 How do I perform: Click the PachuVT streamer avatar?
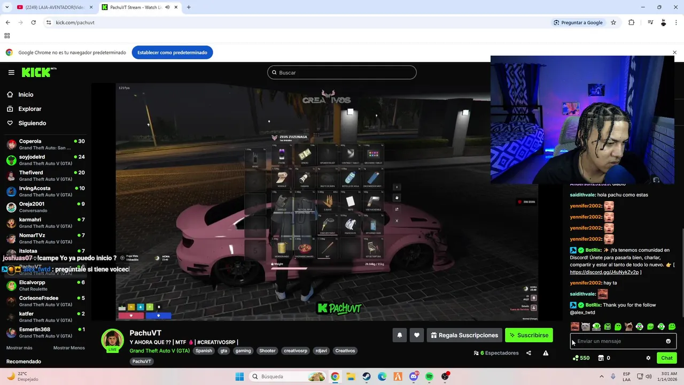113,341
